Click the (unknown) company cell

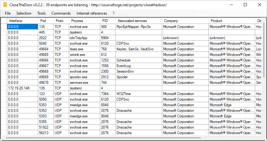coord(185,38)
